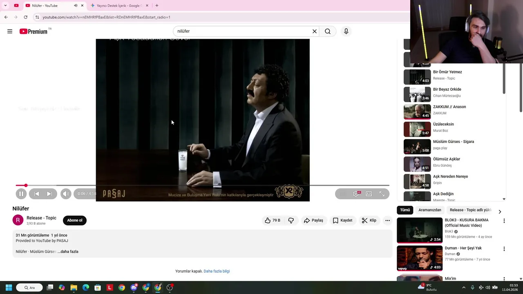This screenshot has width=523, height=294.
Task: Click the playlist panel scrollbar
Action: coord(504,79)
